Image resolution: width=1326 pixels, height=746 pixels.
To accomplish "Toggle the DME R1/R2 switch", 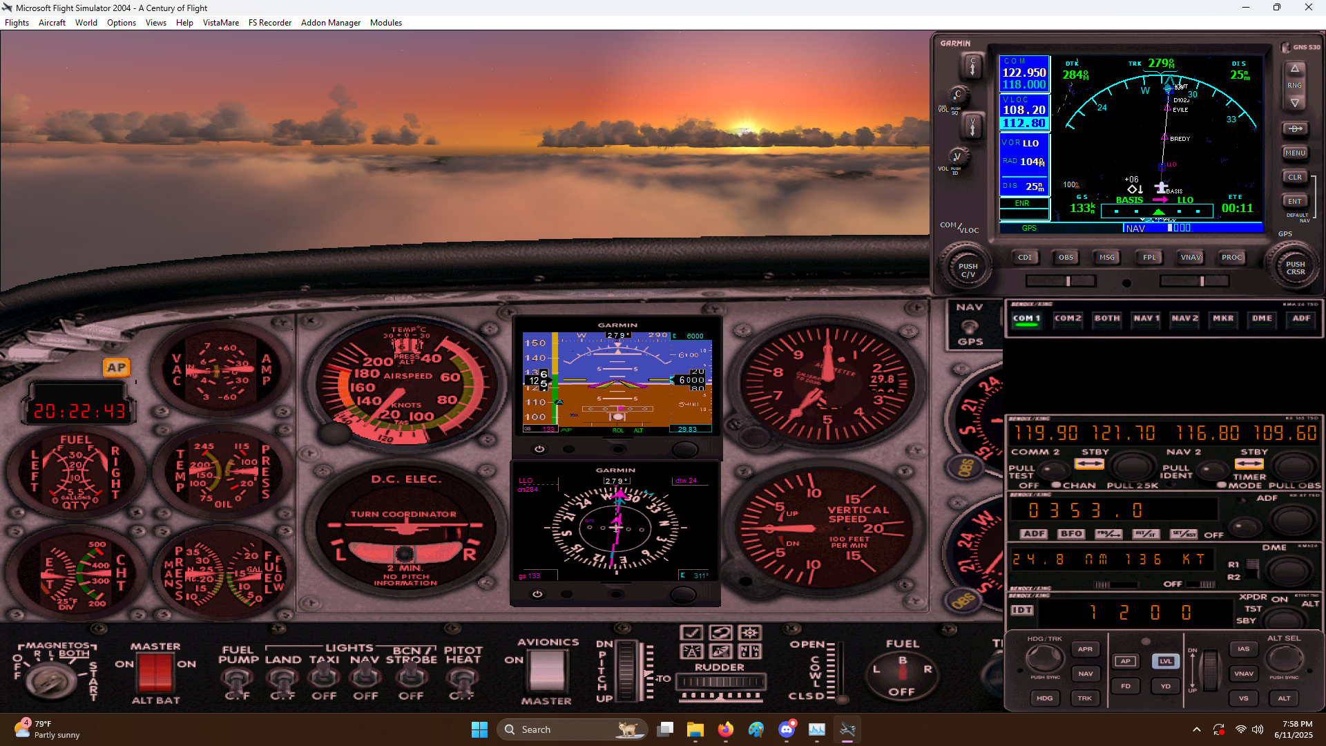I will (x=1251, y=569).
